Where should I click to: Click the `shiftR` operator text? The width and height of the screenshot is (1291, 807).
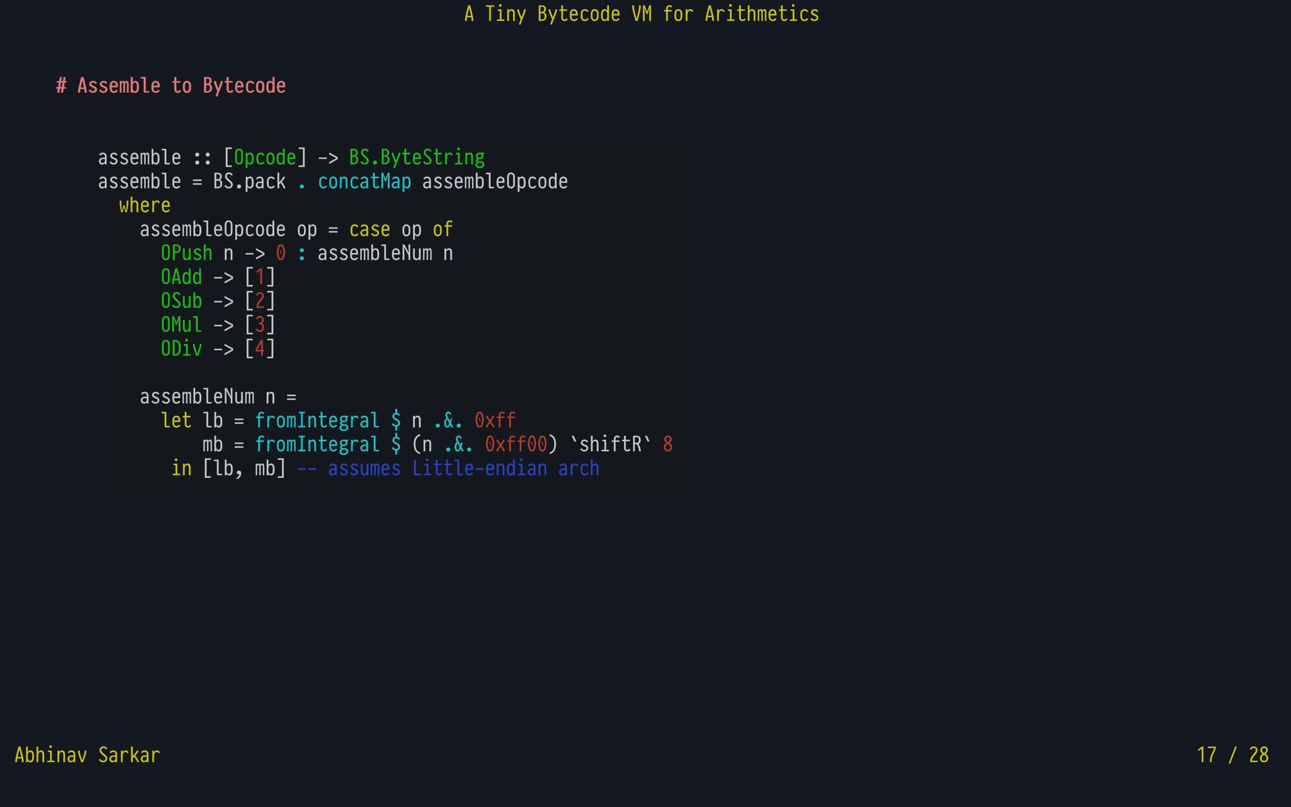pos(610,445)
